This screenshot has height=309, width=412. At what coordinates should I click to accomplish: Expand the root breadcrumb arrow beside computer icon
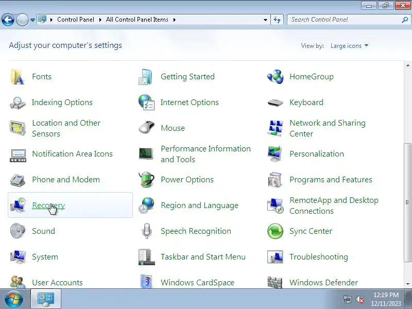pos(51,20)
